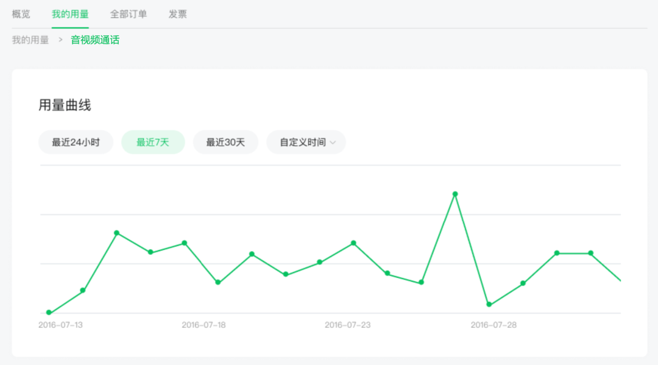The width and height of the screenshot is (658, 365).
Task: Select the 最近24小时 time filter
Action: tap(76, 142)
